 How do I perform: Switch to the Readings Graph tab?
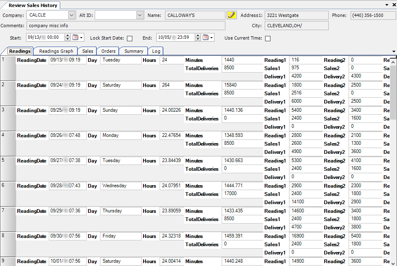coord(56,51)
